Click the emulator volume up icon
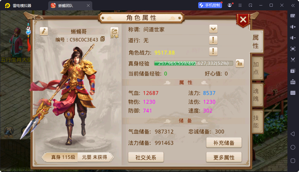 pos(293,27)
